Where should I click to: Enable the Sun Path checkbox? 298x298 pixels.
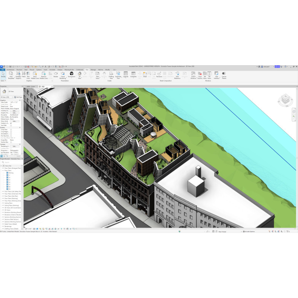tap(11, 126)
